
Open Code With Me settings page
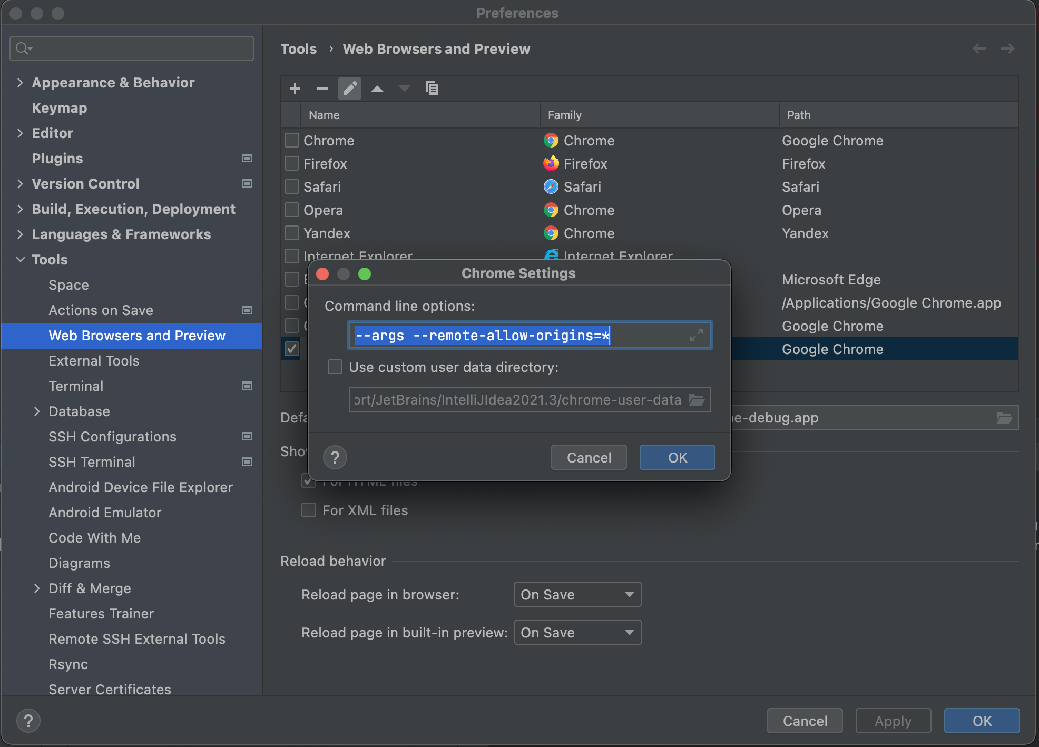[95, 537]
